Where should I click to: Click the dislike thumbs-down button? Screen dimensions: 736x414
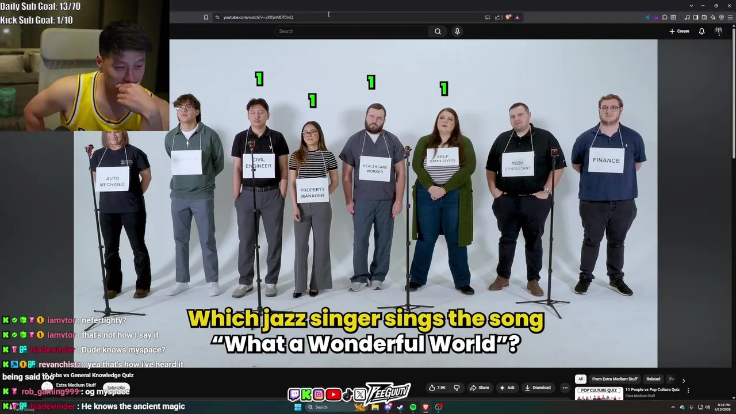click(457, 388)
